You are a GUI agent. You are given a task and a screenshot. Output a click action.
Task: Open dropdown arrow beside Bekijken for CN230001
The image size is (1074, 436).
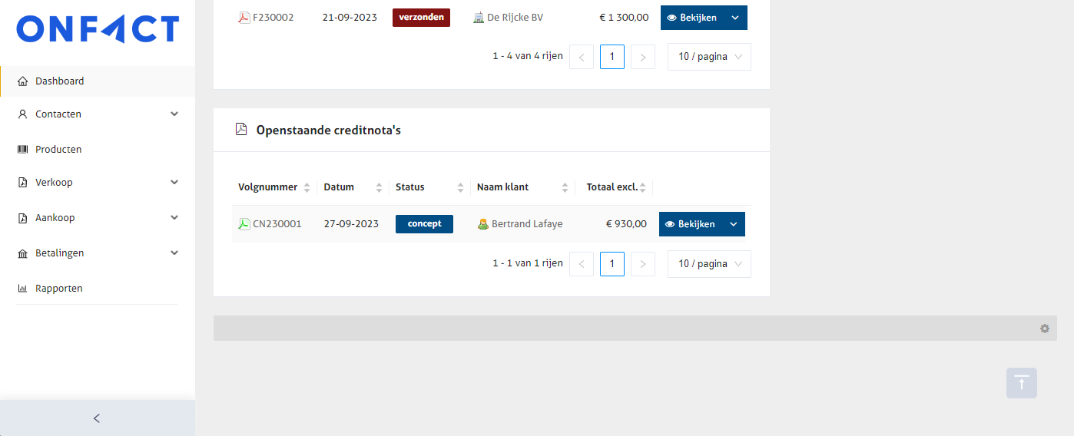coord(734,224)
